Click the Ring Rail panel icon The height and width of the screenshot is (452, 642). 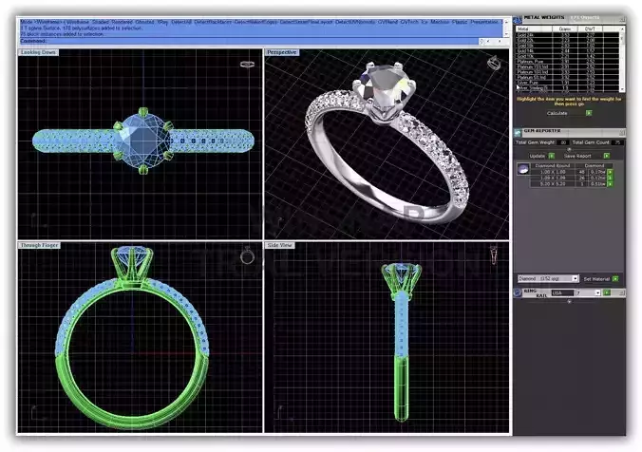click(518, 292)
